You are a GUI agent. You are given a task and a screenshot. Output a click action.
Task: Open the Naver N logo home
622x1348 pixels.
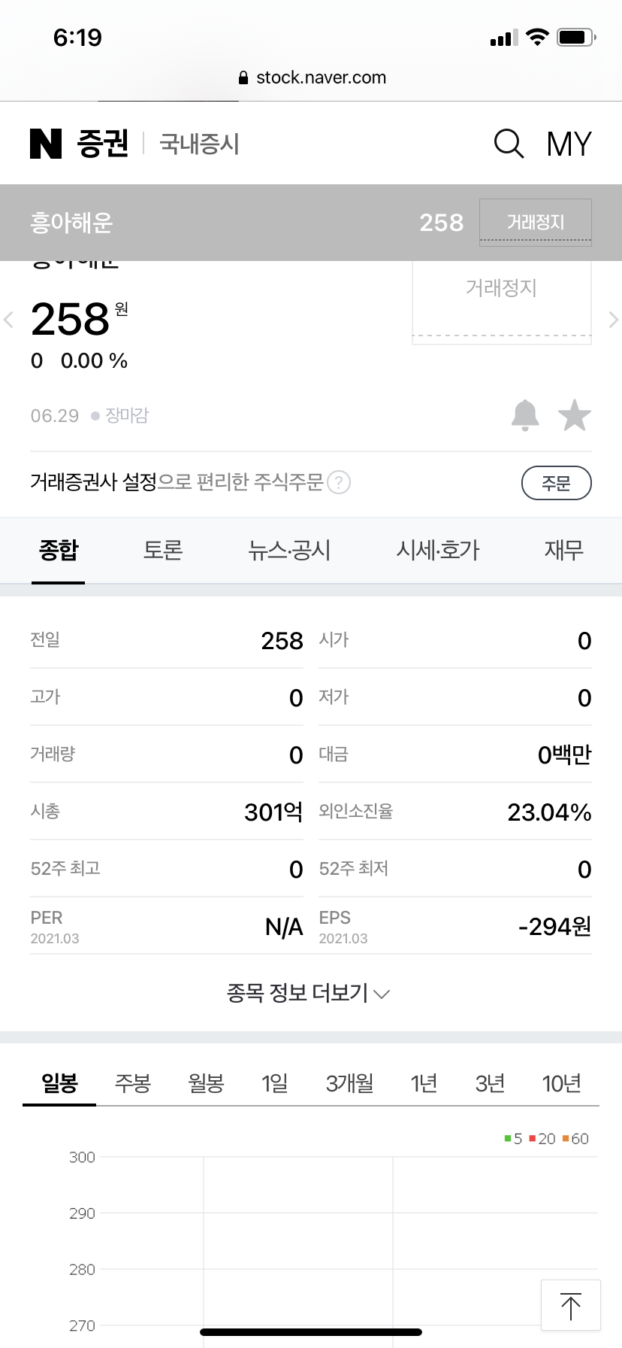46,143
